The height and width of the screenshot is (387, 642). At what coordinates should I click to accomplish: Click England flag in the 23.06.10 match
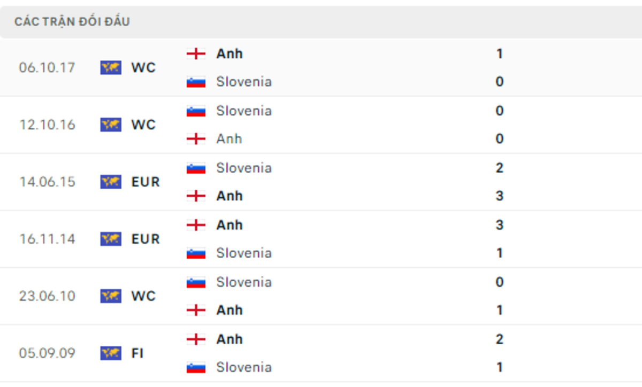click(196, 310)
